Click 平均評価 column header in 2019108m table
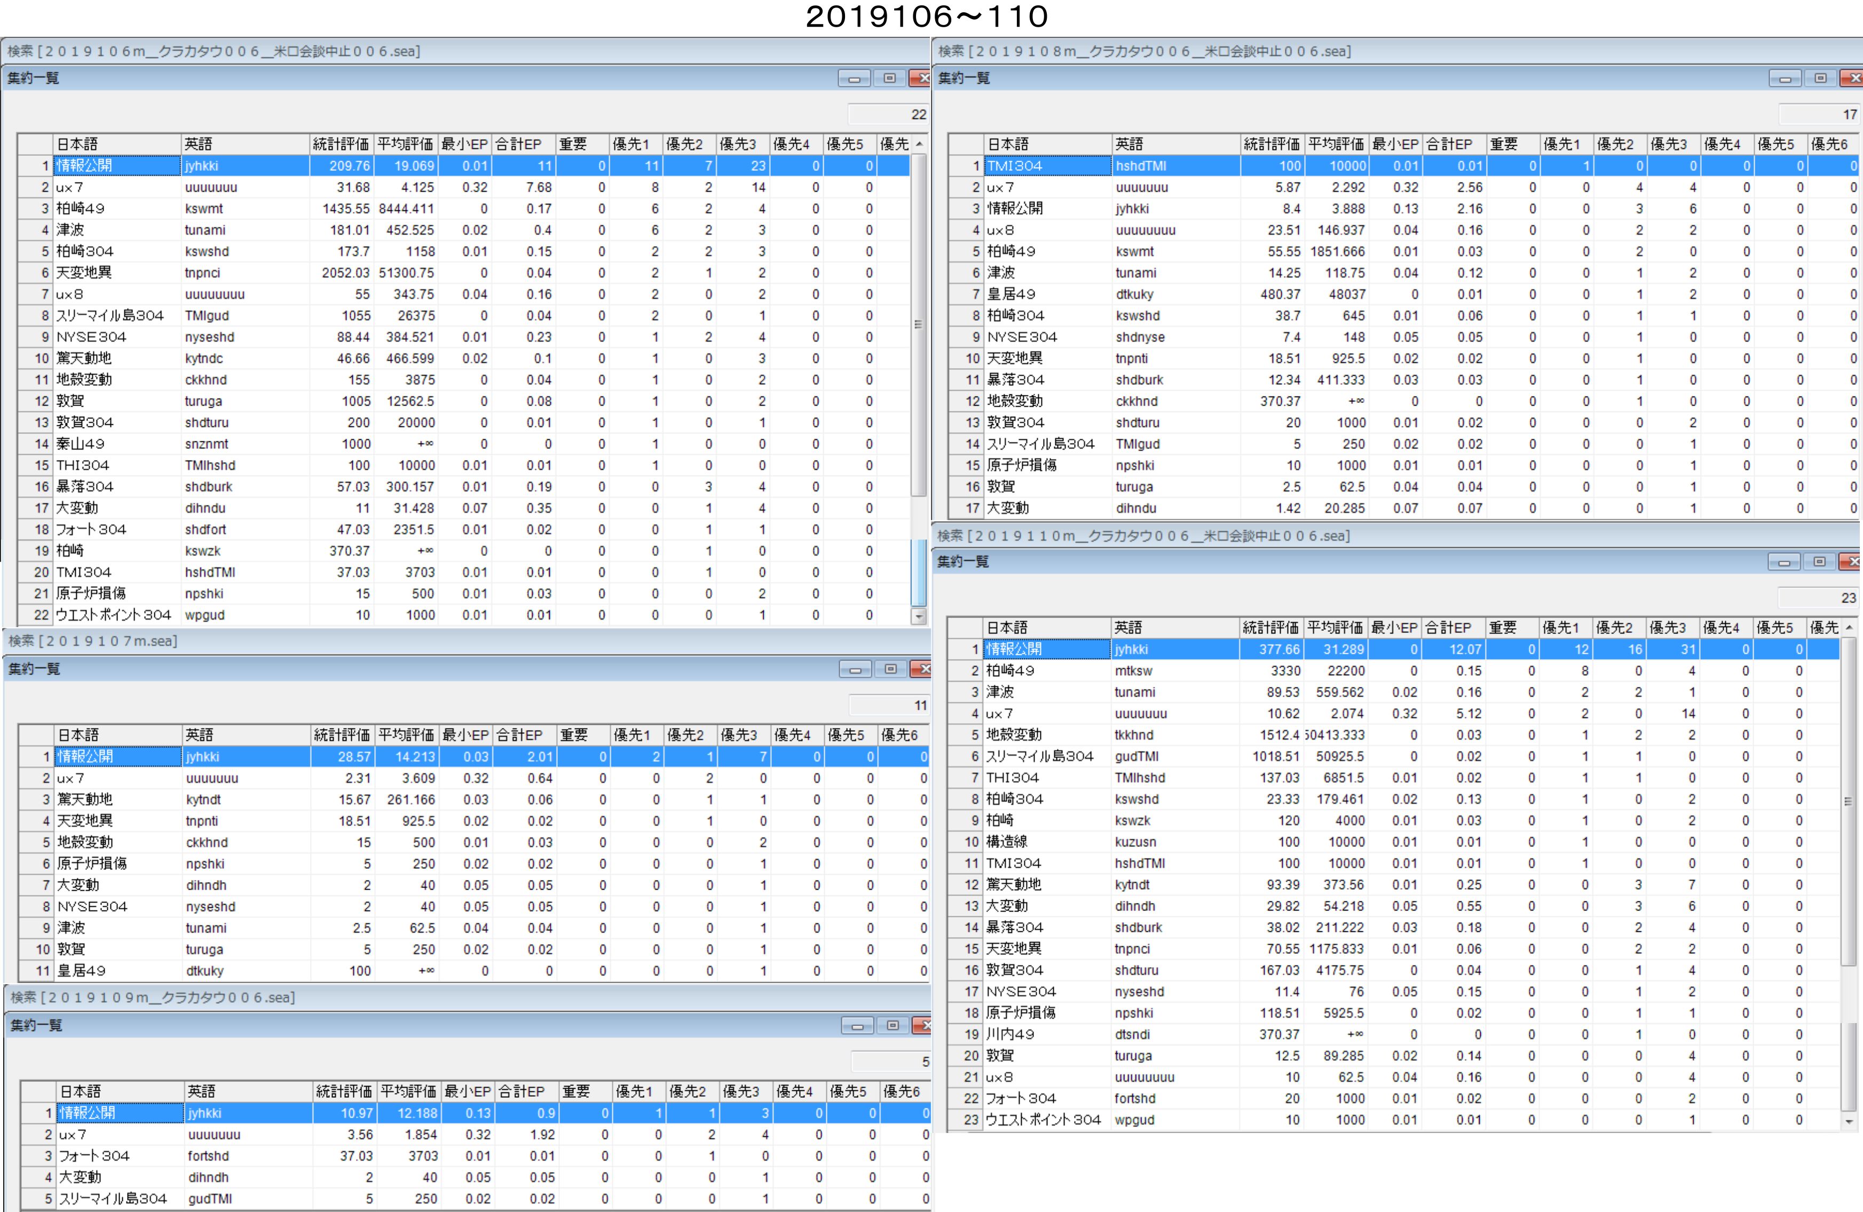 [1336, 144]
